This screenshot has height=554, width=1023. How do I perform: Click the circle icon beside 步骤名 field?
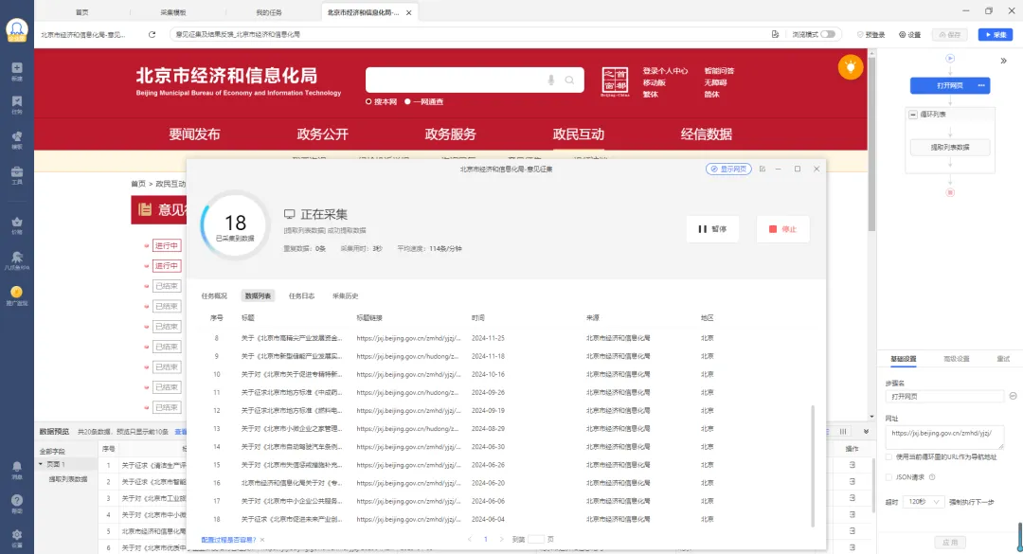1013,396
